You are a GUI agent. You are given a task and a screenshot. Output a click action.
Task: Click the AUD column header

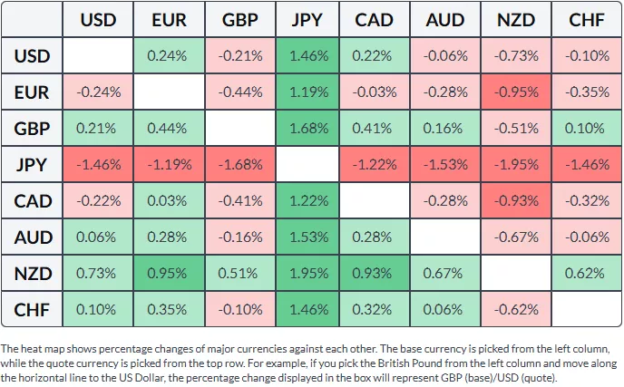coord(445,20)
